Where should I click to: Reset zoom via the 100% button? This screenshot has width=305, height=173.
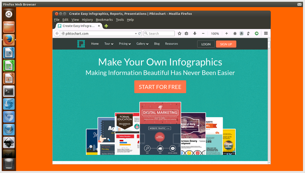[215, 33]
